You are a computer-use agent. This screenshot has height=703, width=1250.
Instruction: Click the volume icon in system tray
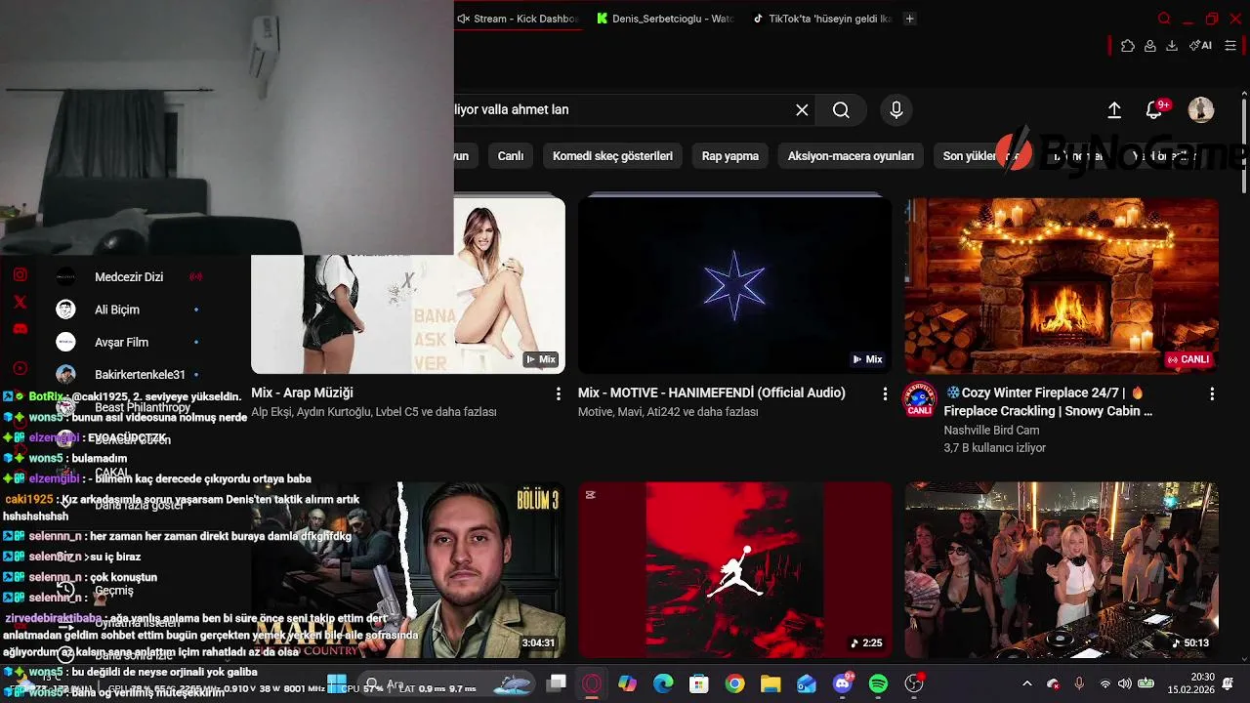[1125, 684]
